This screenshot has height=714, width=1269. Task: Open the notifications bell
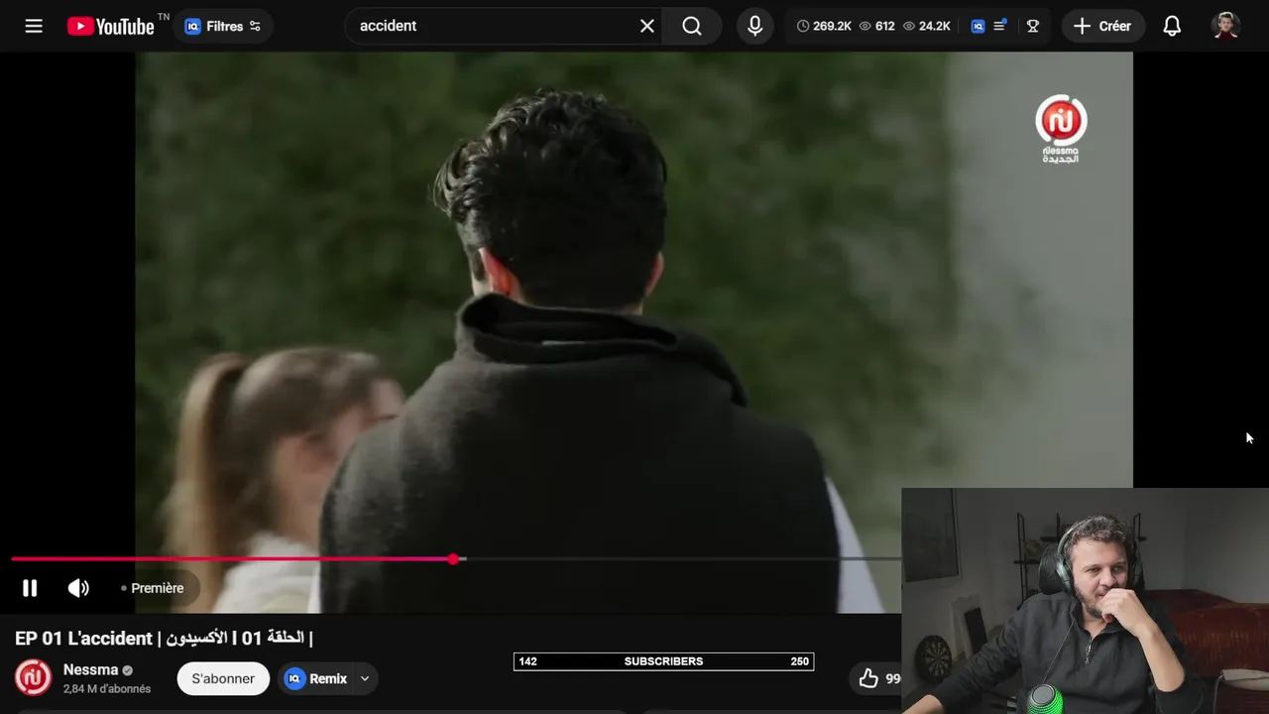coord(1172,26)
